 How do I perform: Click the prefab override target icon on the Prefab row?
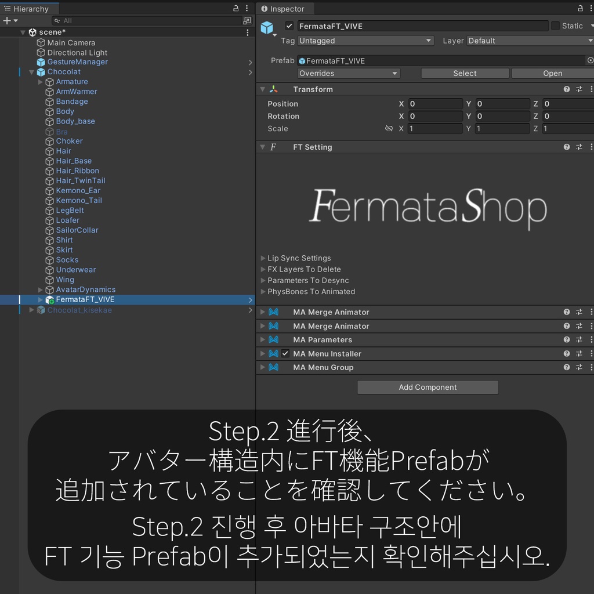pyautogui.click(x=590, y=60)
